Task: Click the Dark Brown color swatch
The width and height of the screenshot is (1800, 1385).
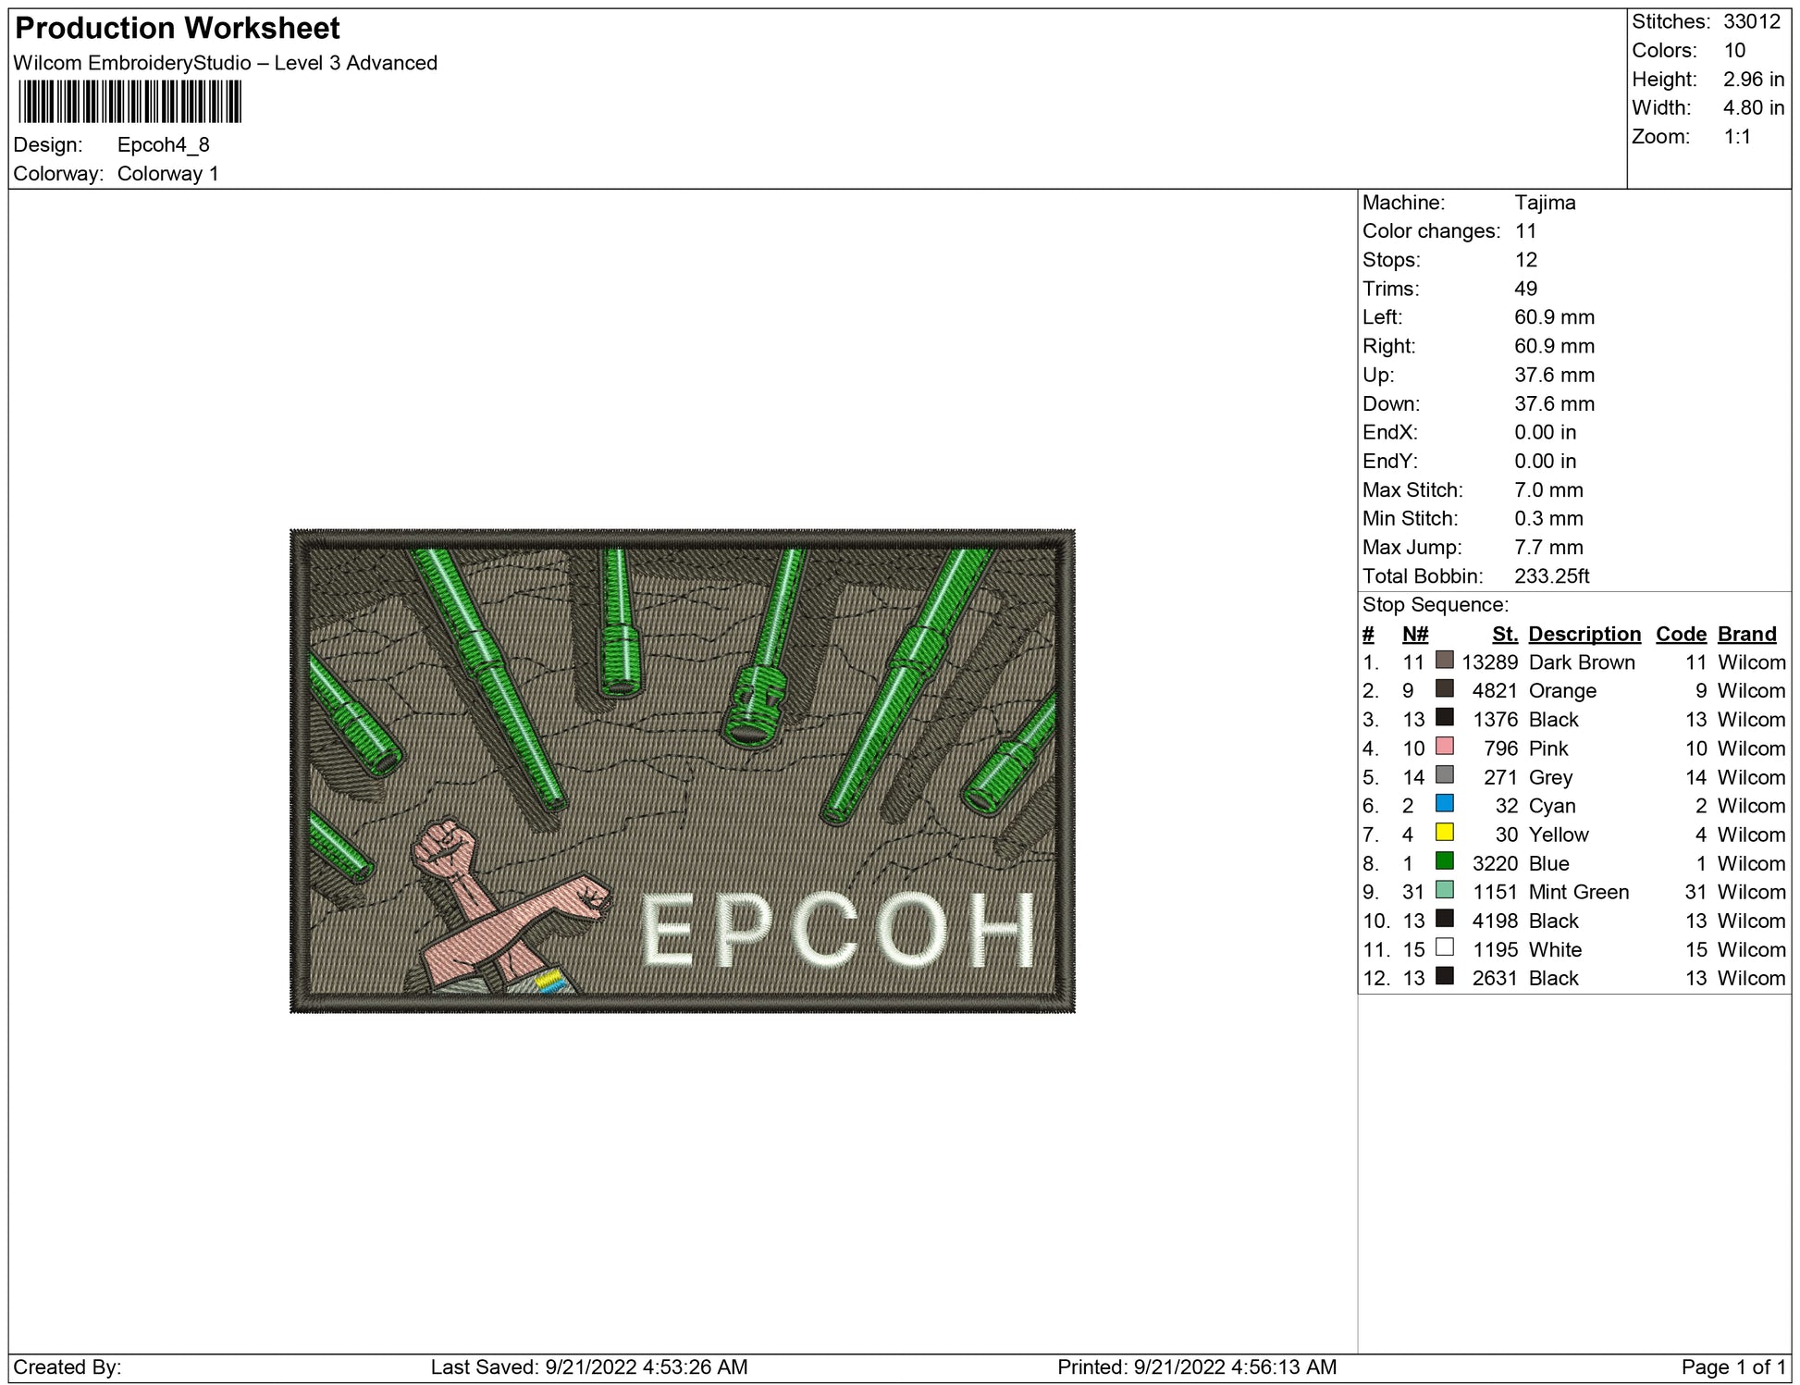Action: (1444, 660)
